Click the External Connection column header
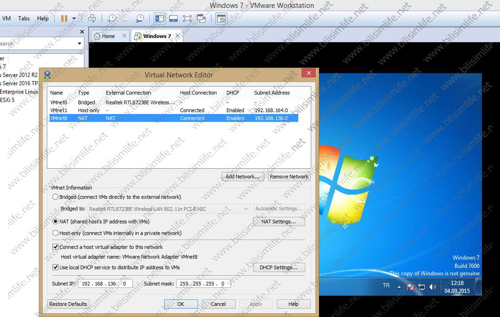 (128, 93)
